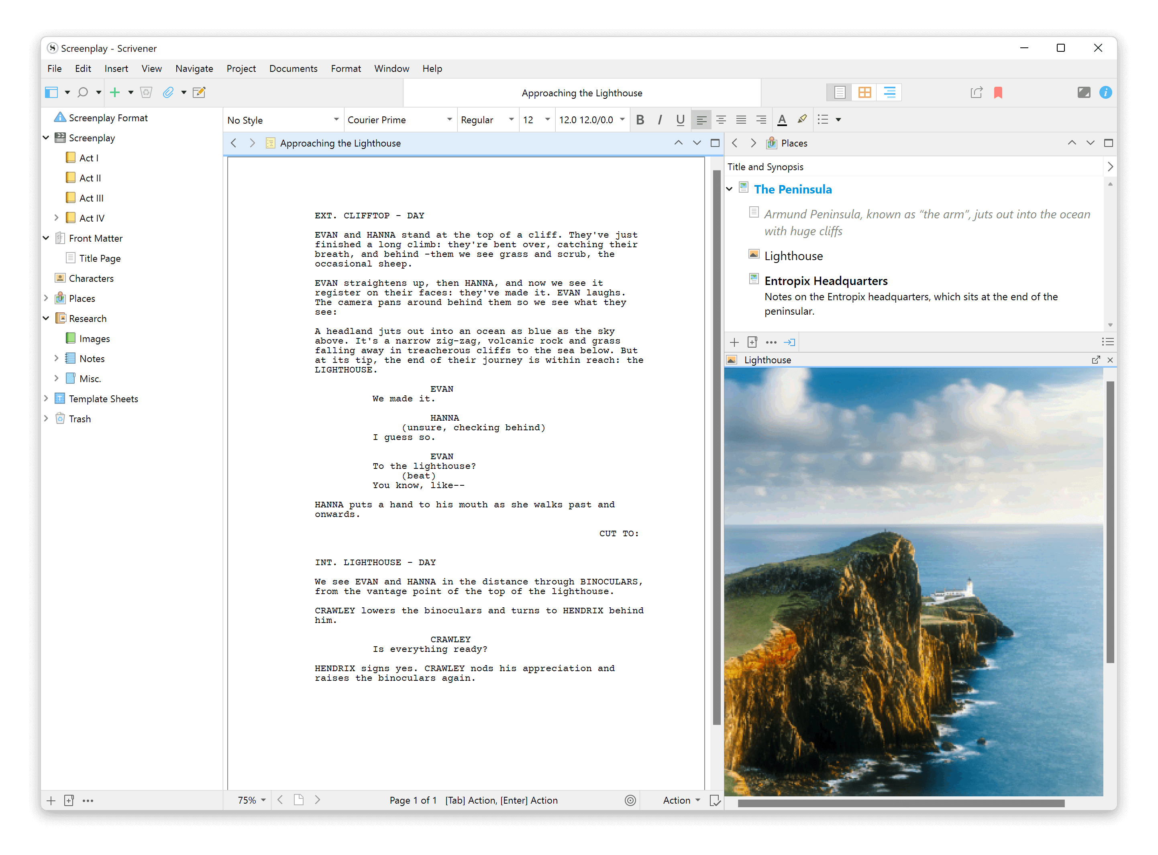Open the Navigate menu
This screenshot has height=855, width=1158.
(194, 68)
